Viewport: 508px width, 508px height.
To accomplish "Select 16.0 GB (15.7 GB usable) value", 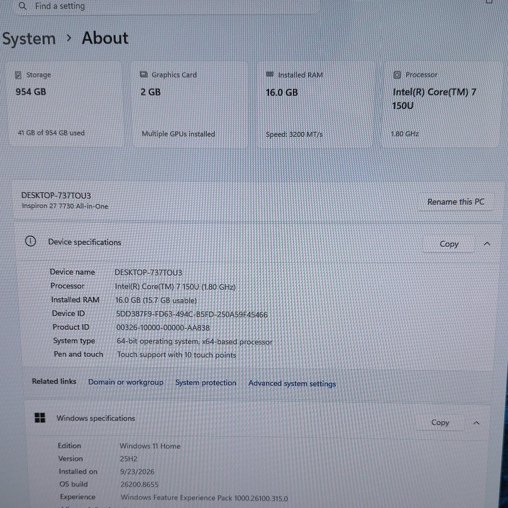I will (156, 301).
